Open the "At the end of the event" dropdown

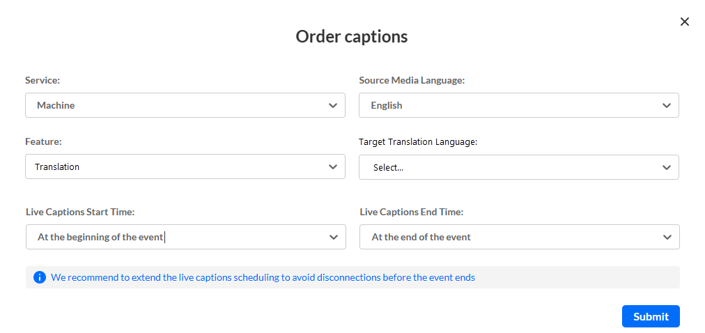tap(509, 237)
